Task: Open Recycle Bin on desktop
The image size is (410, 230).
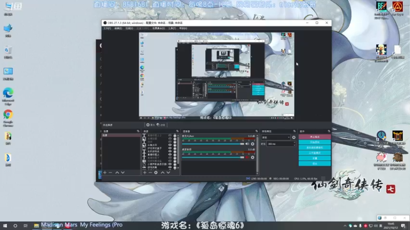Action: click(x=8, y=52)
